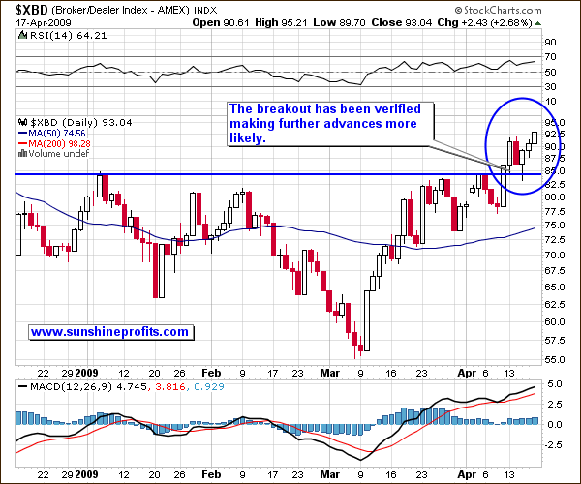Click the High 95.21 value
Viewport: 581px width, 484px height.
click(281, 22)
